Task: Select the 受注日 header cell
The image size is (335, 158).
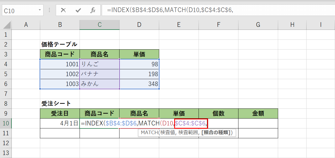Action: (60, 113)
